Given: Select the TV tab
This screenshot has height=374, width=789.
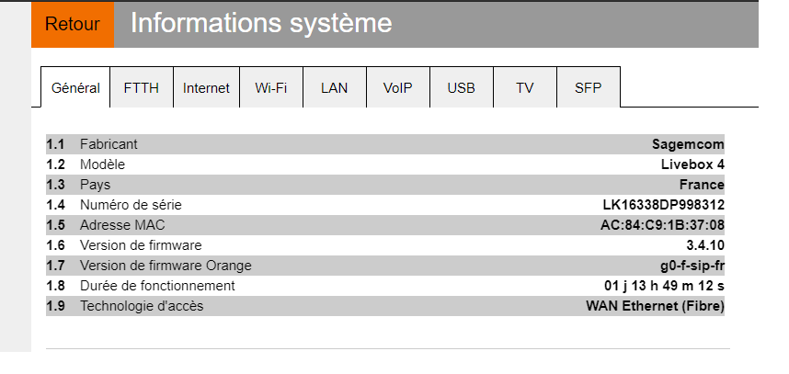Looking at the screenshot, I should point(525,88).
